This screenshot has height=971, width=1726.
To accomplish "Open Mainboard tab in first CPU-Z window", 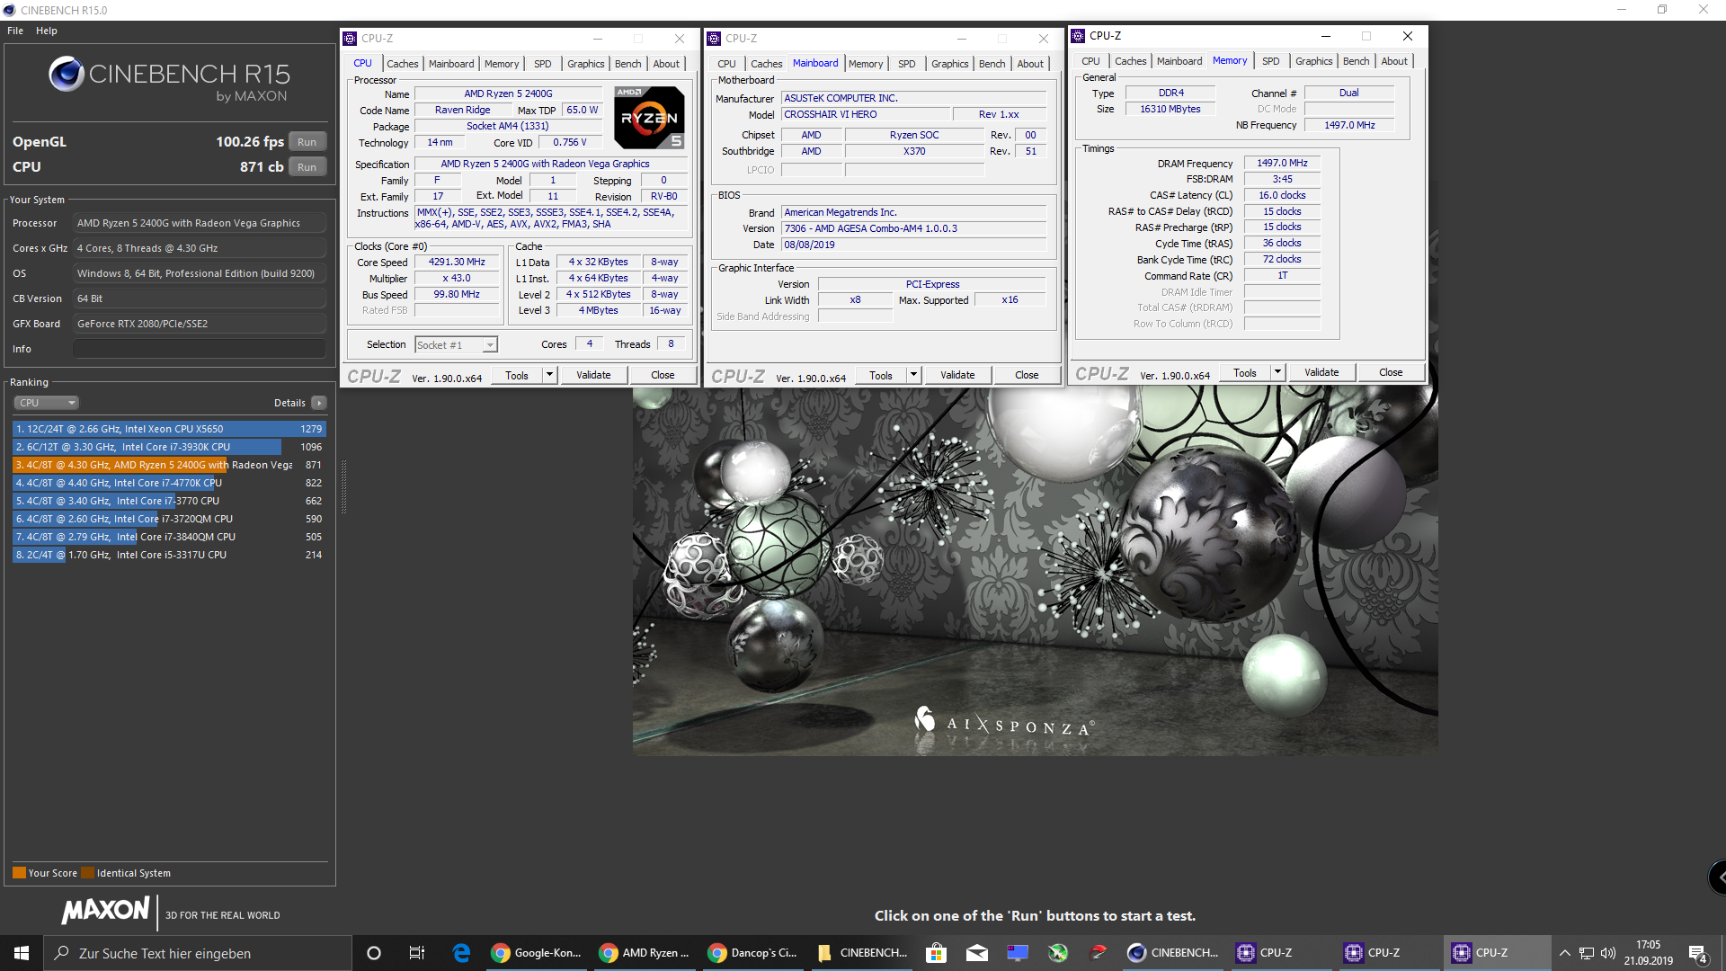I will [x=451, y=64].
